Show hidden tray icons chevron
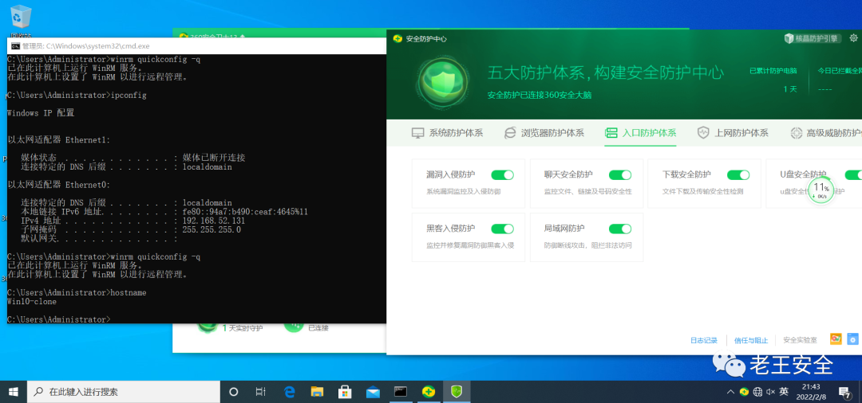 coord(730,392)
